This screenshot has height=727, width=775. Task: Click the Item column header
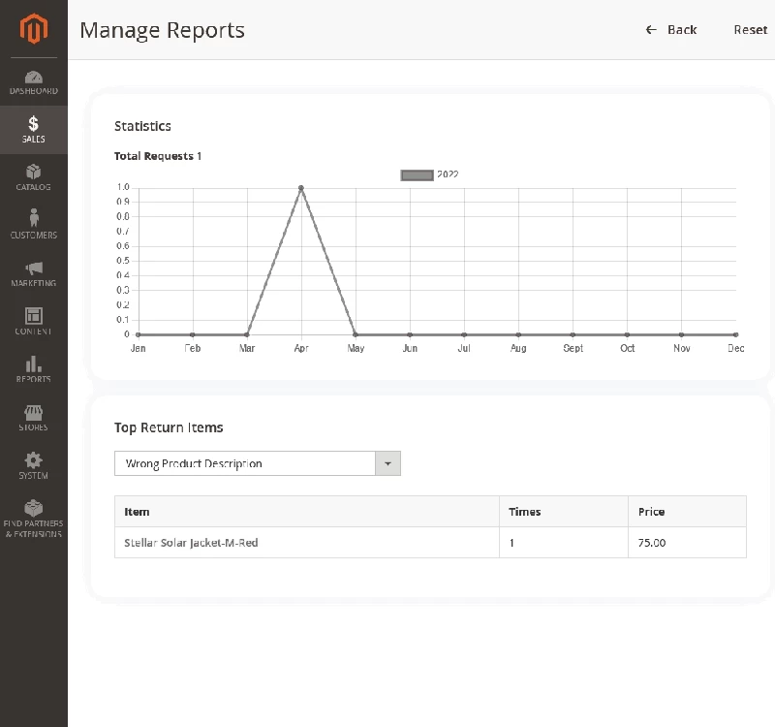[307, 512]
